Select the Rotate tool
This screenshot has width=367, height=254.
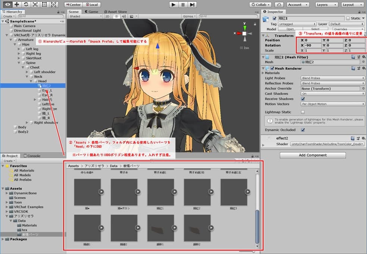26,4
